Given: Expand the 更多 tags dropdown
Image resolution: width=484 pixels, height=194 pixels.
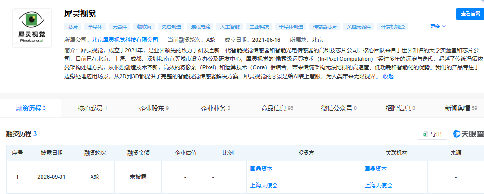Looking at the screenshot, I should coord(438,27).
